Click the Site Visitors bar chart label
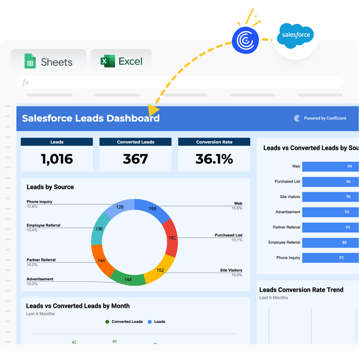 [290, 197]
